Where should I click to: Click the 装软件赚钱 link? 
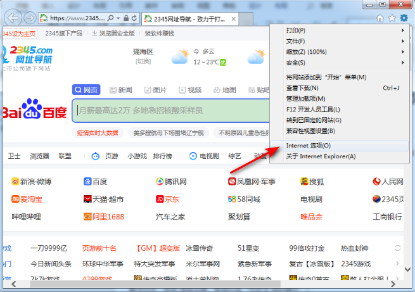pos(159,34)
